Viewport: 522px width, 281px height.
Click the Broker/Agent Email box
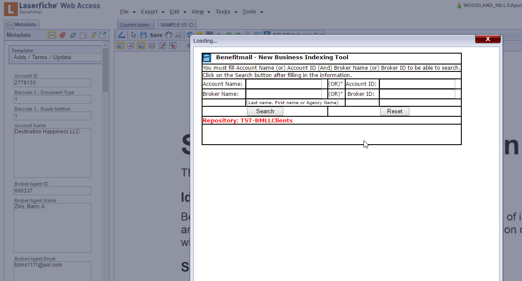(52, 271)
